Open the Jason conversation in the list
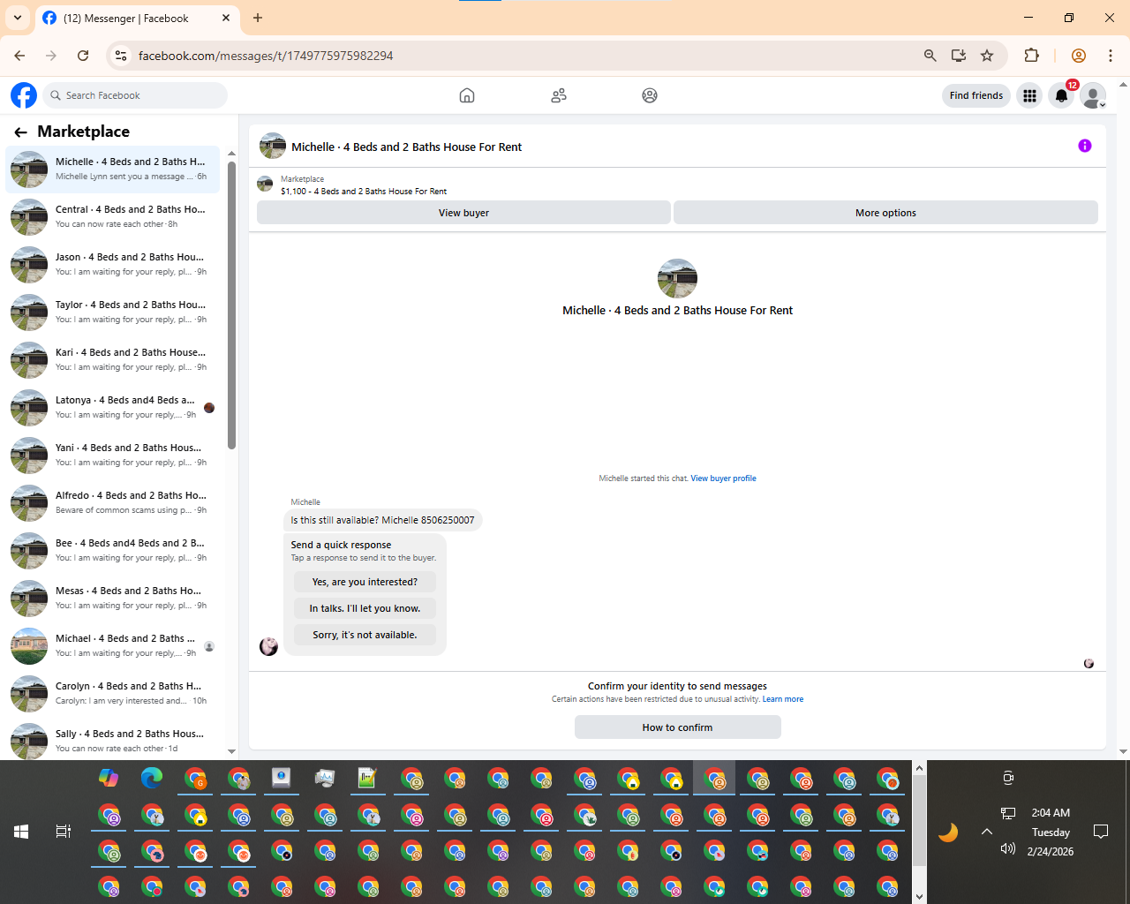The width and height of the screenshot is (1130, 904). 113,264
